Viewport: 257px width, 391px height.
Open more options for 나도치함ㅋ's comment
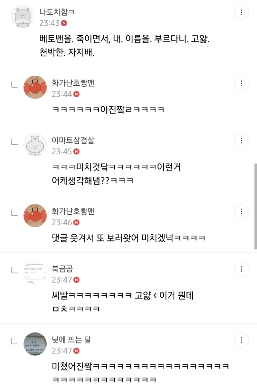[241, 12]
